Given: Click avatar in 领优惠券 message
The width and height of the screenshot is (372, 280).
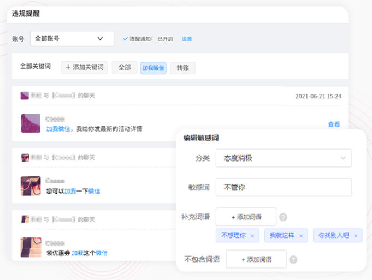Looking at the screenshot, I should (x=31, y=247).
